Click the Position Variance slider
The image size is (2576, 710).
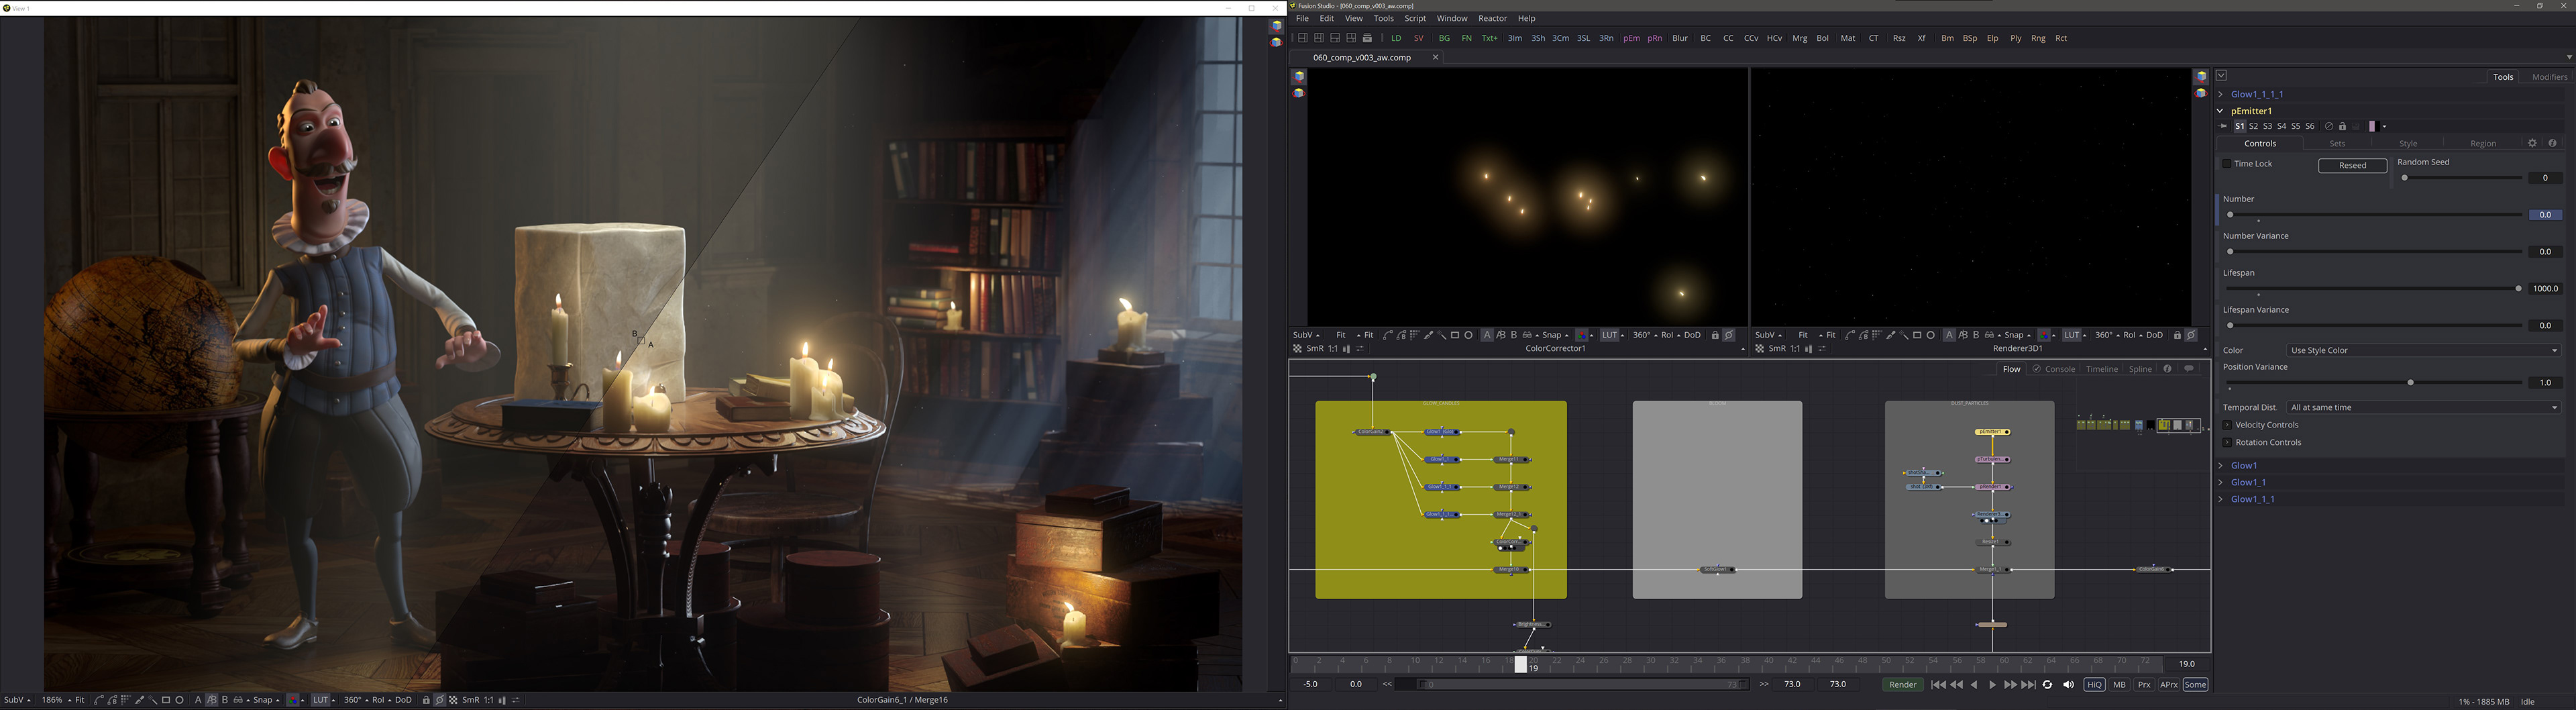tap(2375, 383)
